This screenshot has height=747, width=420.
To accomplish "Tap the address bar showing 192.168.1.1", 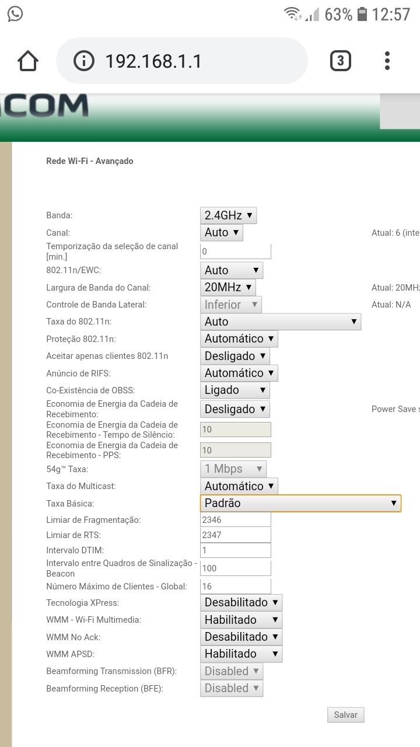I will click(181, 61).
